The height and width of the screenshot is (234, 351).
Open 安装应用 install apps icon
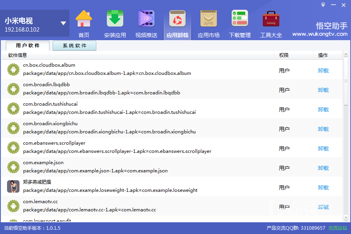coord(115,19)
